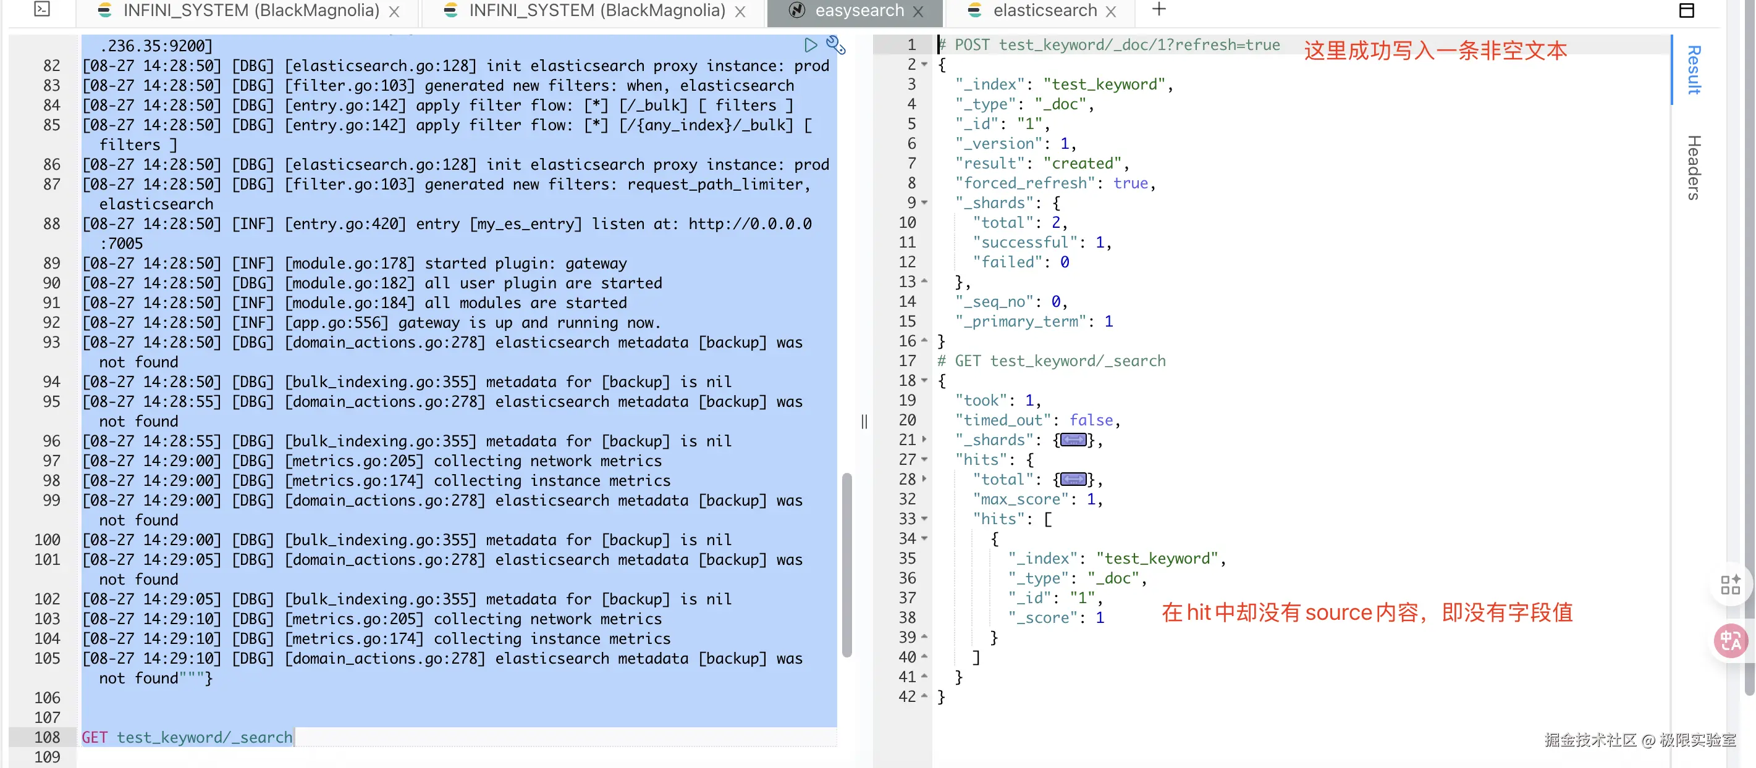Collapse the hits object on line 27
The height and width of the screenshot is (768, 1756).
click(924, 459)
